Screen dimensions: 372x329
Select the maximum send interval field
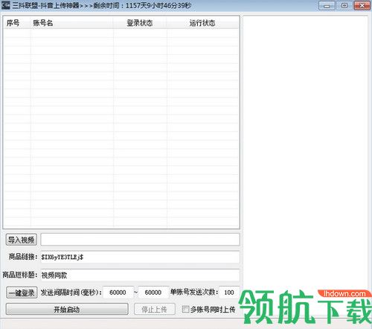pyautogui.click(x=153, y=293)
